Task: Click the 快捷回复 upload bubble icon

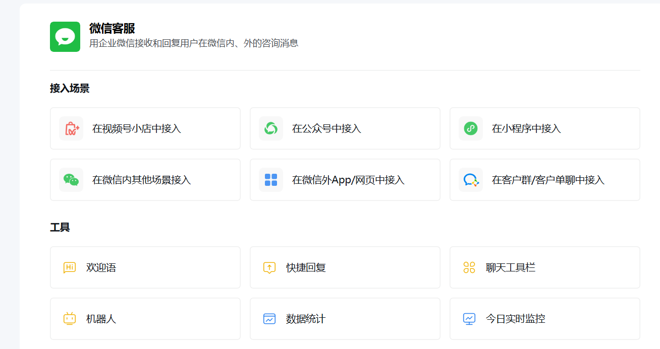Action: (269, 267)
